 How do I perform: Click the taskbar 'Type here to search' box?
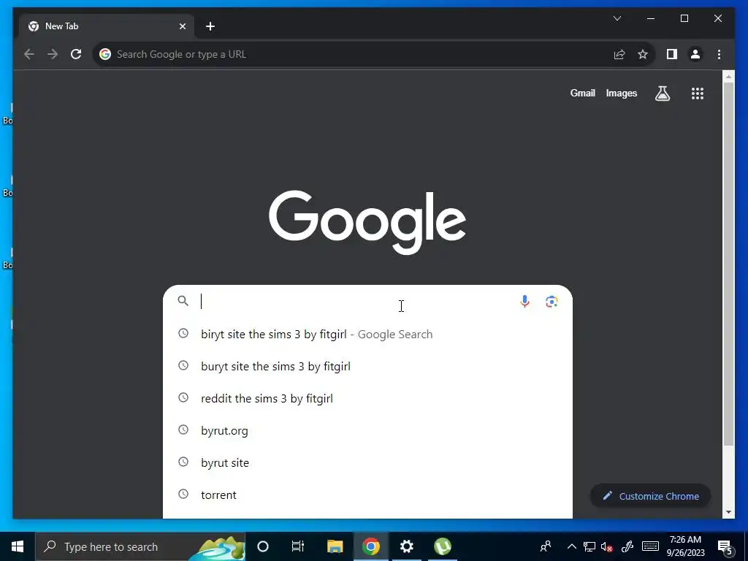click(140, 546)
